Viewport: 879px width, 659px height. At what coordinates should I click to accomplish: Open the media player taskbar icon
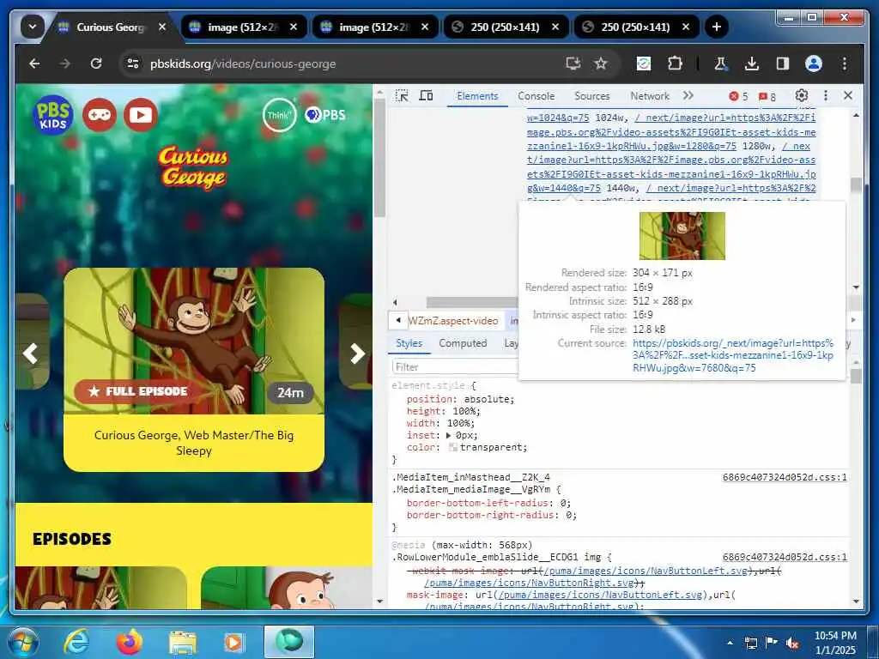(233, 642)
